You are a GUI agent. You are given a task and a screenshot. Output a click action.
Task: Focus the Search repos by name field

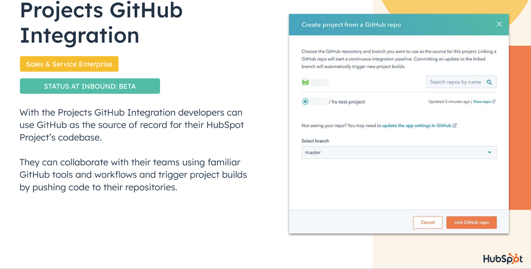click(x=461, y=82)
